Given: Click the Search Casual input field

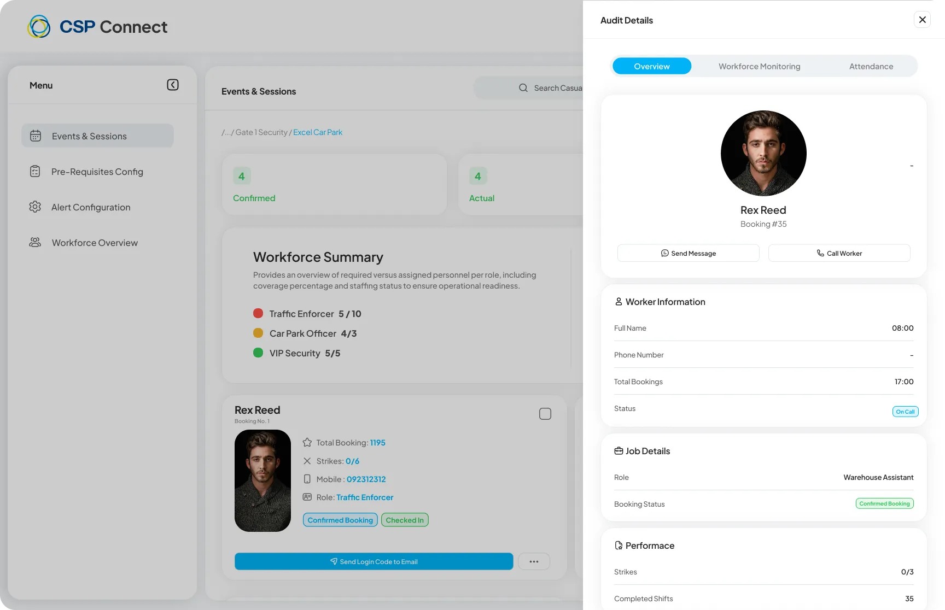Looking at the screenshot, I should coord(529,88).
